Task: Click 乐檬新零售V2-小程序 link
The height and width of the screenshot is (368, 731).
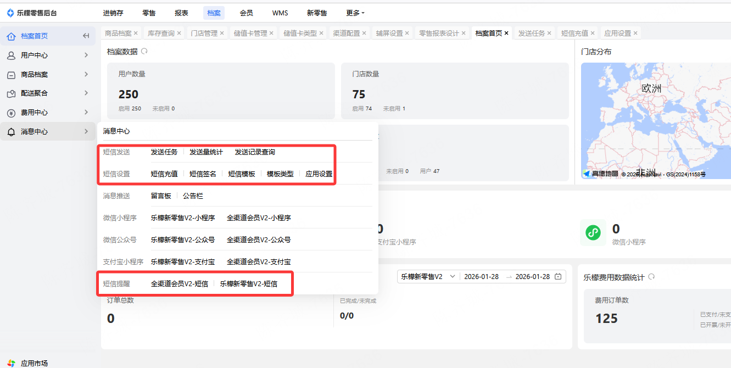Action: 183,218
